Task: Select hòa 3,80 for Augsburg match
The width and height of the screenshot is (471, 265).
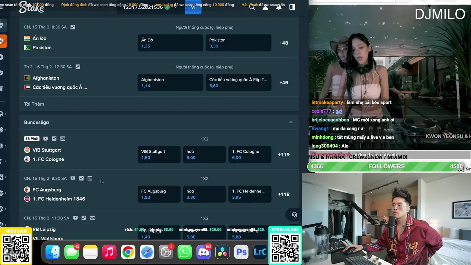Action: tap(204, 194)
